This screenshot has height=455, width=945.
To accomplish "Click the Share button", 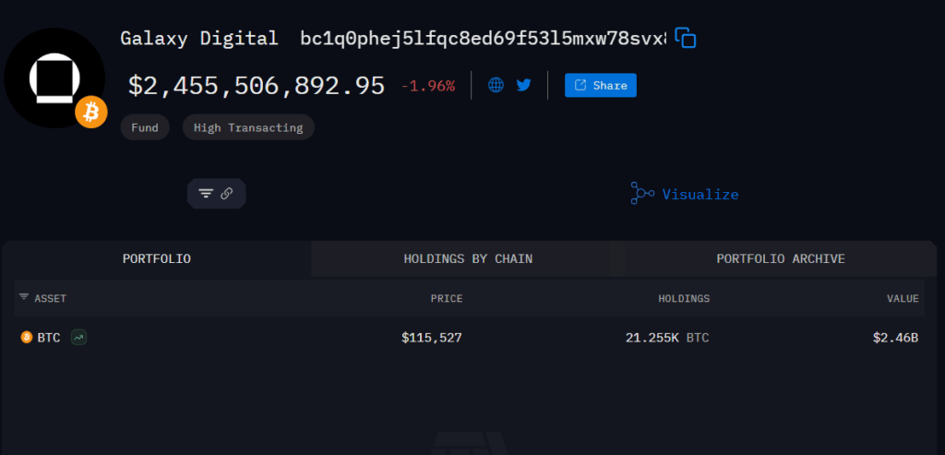I will tap(600, 86).
